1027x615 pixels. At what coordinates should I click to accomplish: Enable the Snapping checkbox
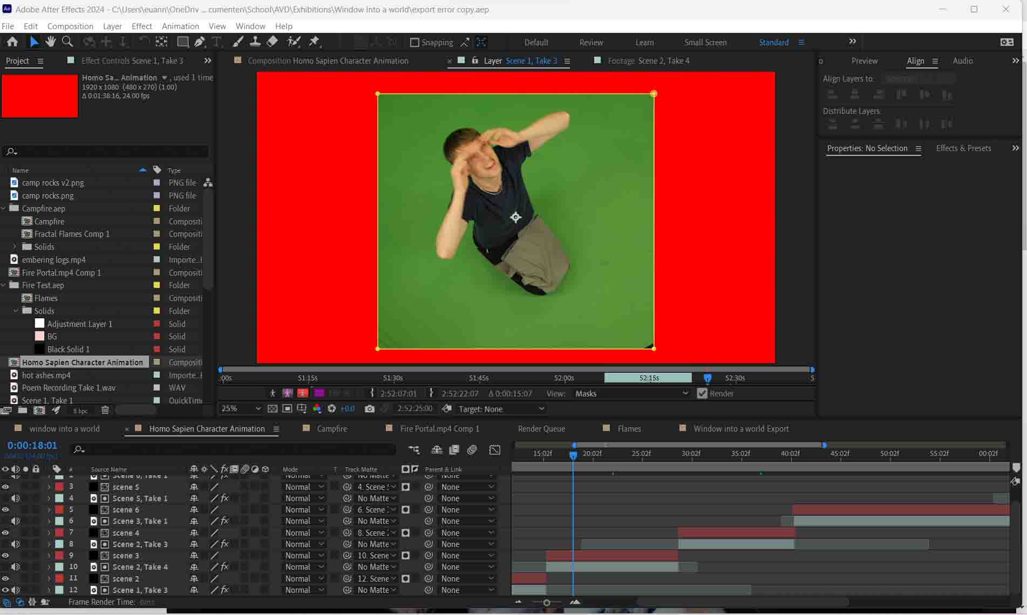point(414,42)
